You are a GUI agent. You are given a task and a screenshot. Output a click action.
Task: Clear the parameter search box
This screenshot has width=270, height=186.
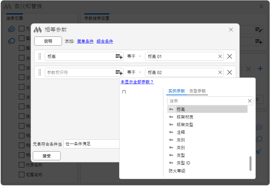coord(249,101)
